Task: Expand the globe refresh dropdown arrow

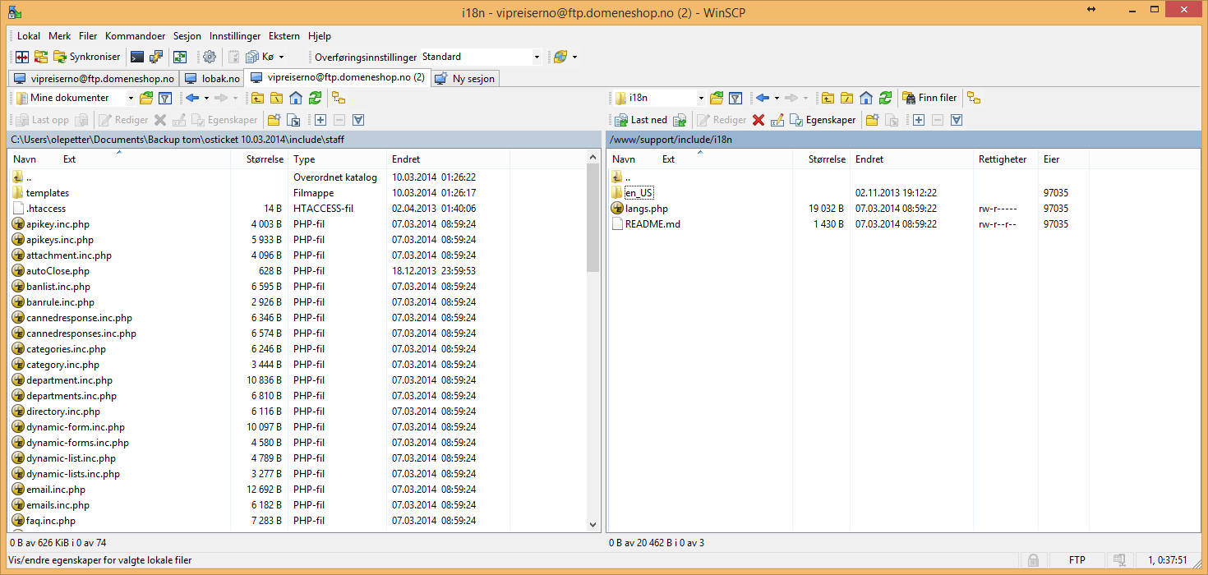Action: (574, 57)
